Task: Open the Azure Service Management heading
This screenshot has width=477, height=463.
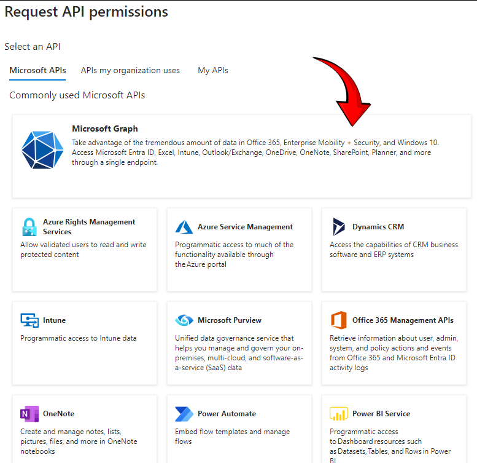Action: pyautogui.click(x=245, y=227)
